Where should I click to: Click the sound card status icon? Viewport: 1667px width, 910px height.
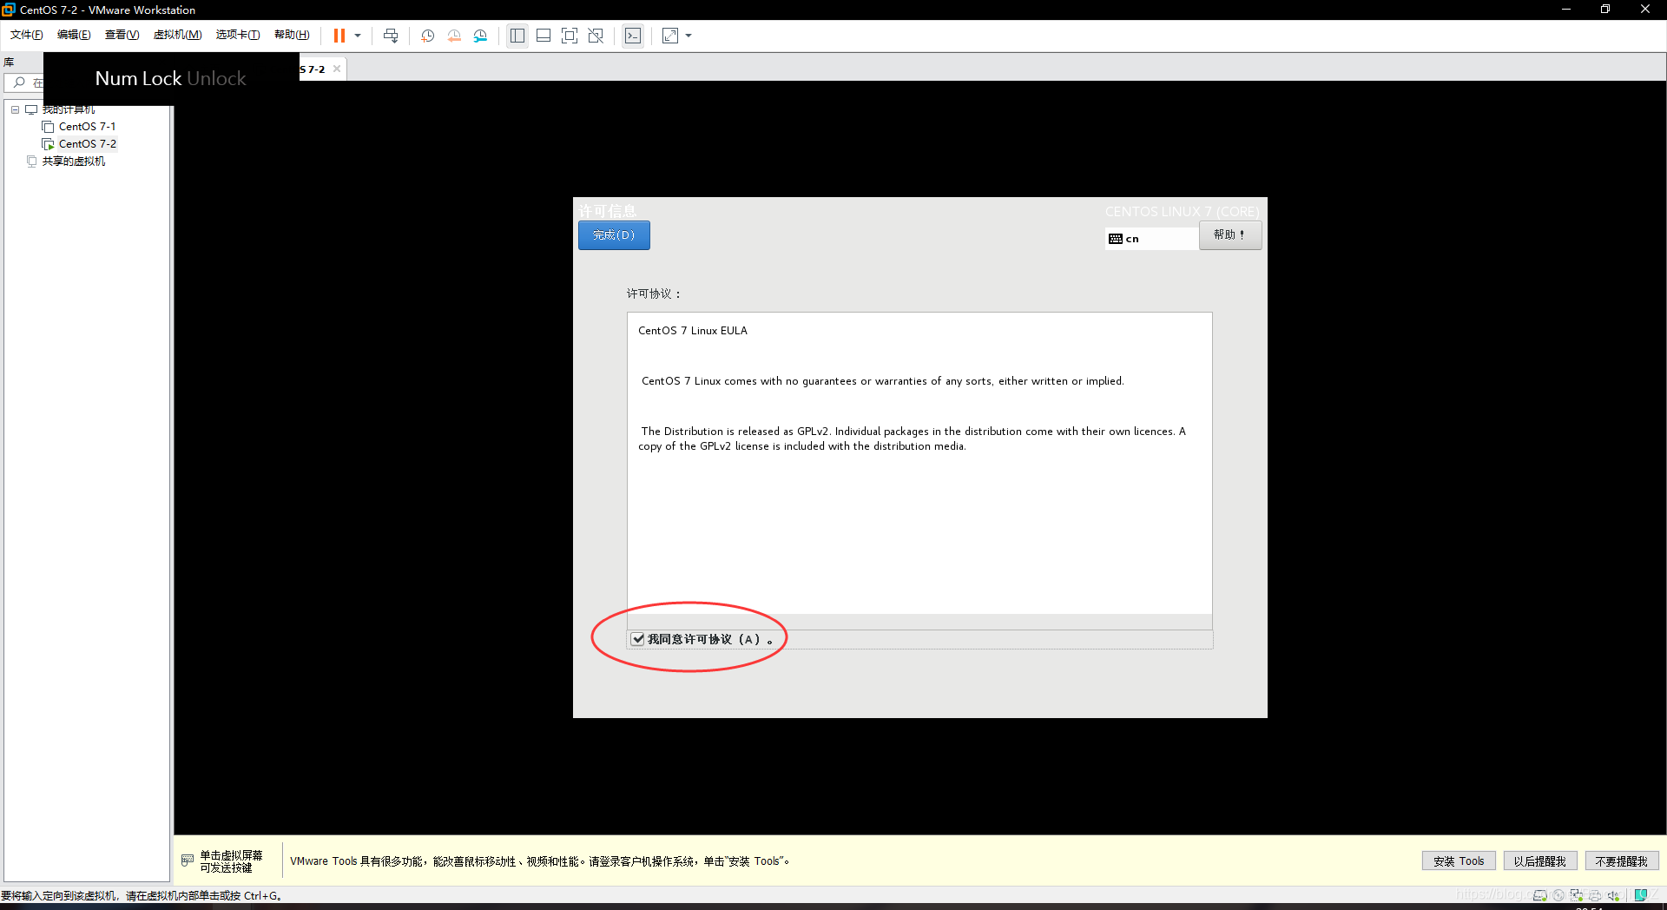(x=1613, y=895)
